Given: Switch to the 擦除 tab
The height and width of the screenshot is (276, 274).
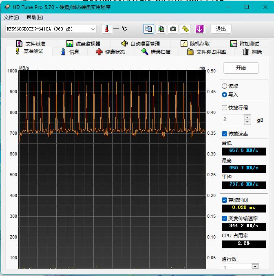Looking at the screenshot, I should pos(252,52).
